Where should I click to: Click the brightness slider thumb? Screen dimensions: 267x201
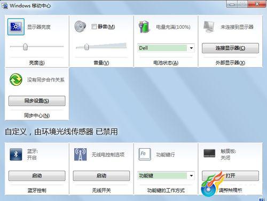click(x=25, y=47)
